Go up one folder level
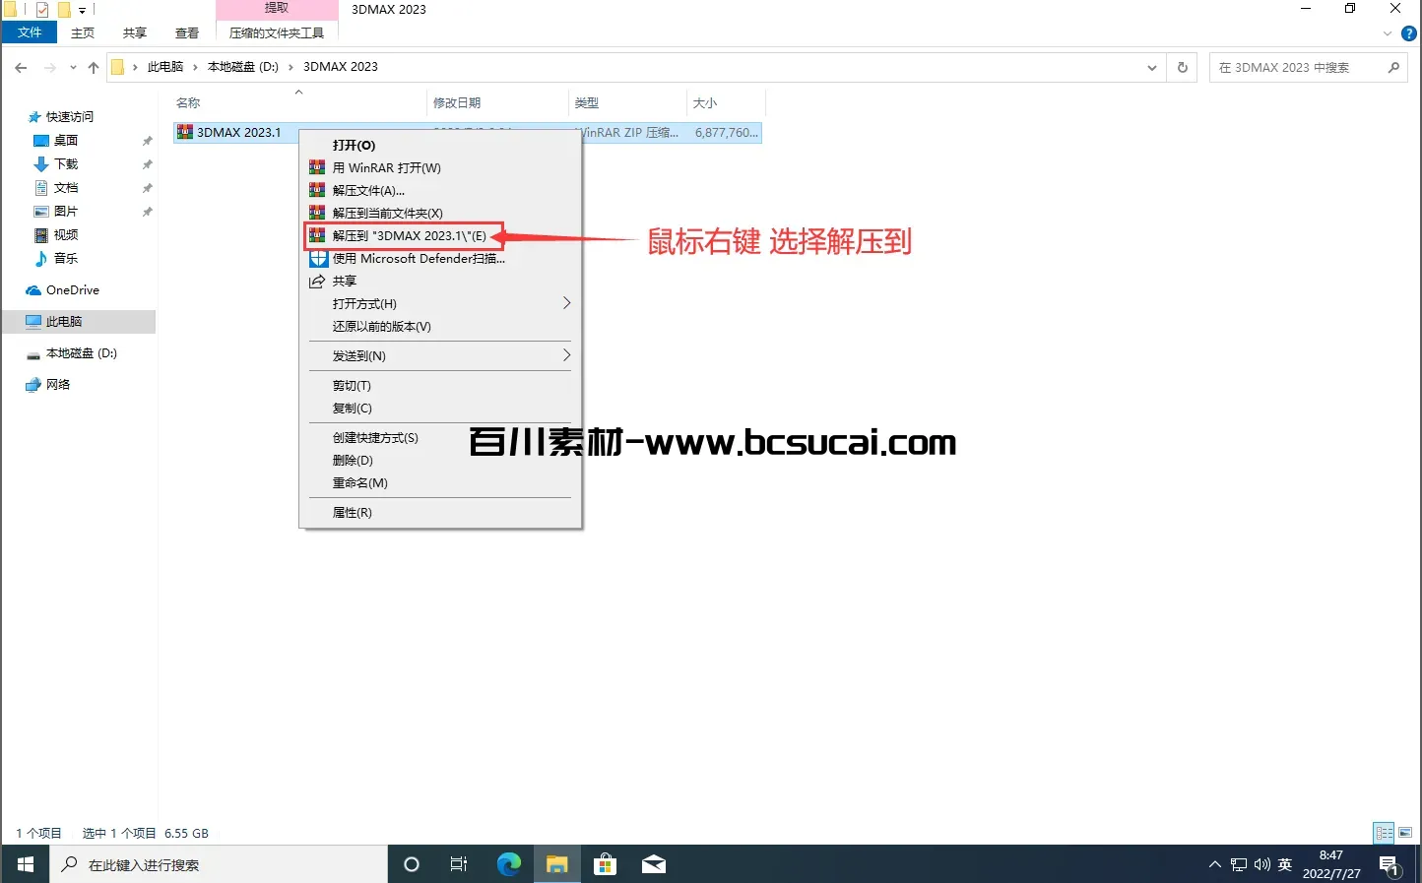The image size is (1422, 883). click(x=94, y=67)
